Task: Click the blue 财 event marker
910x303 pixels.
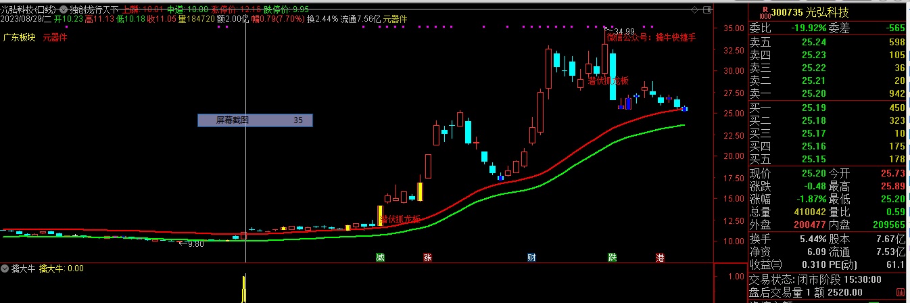Action: pos(531,258)
